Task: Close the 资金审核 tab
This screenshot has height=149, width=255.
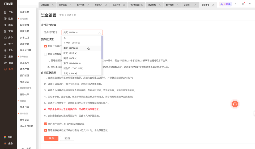Action: pyautogui.click(x=213, y=5)
